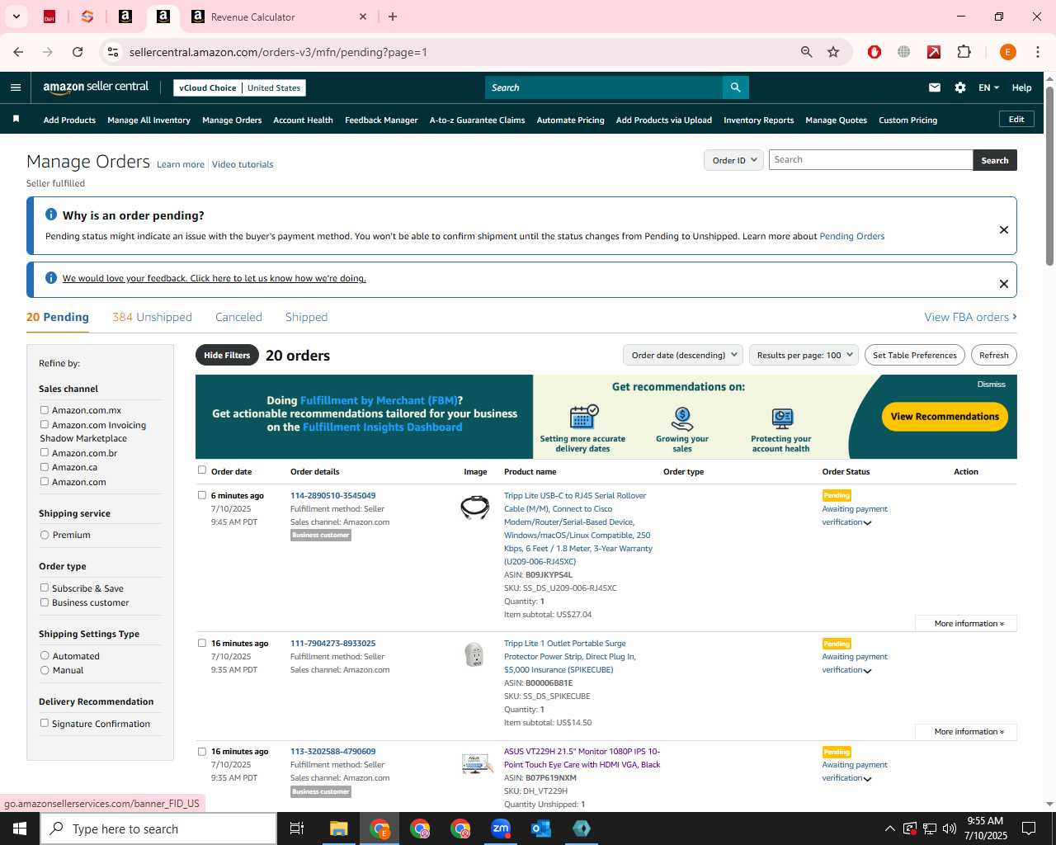Screen dimensions: 1056x845
Task: Open the hamburger navigation menu
Action: [x=16, y=87]
